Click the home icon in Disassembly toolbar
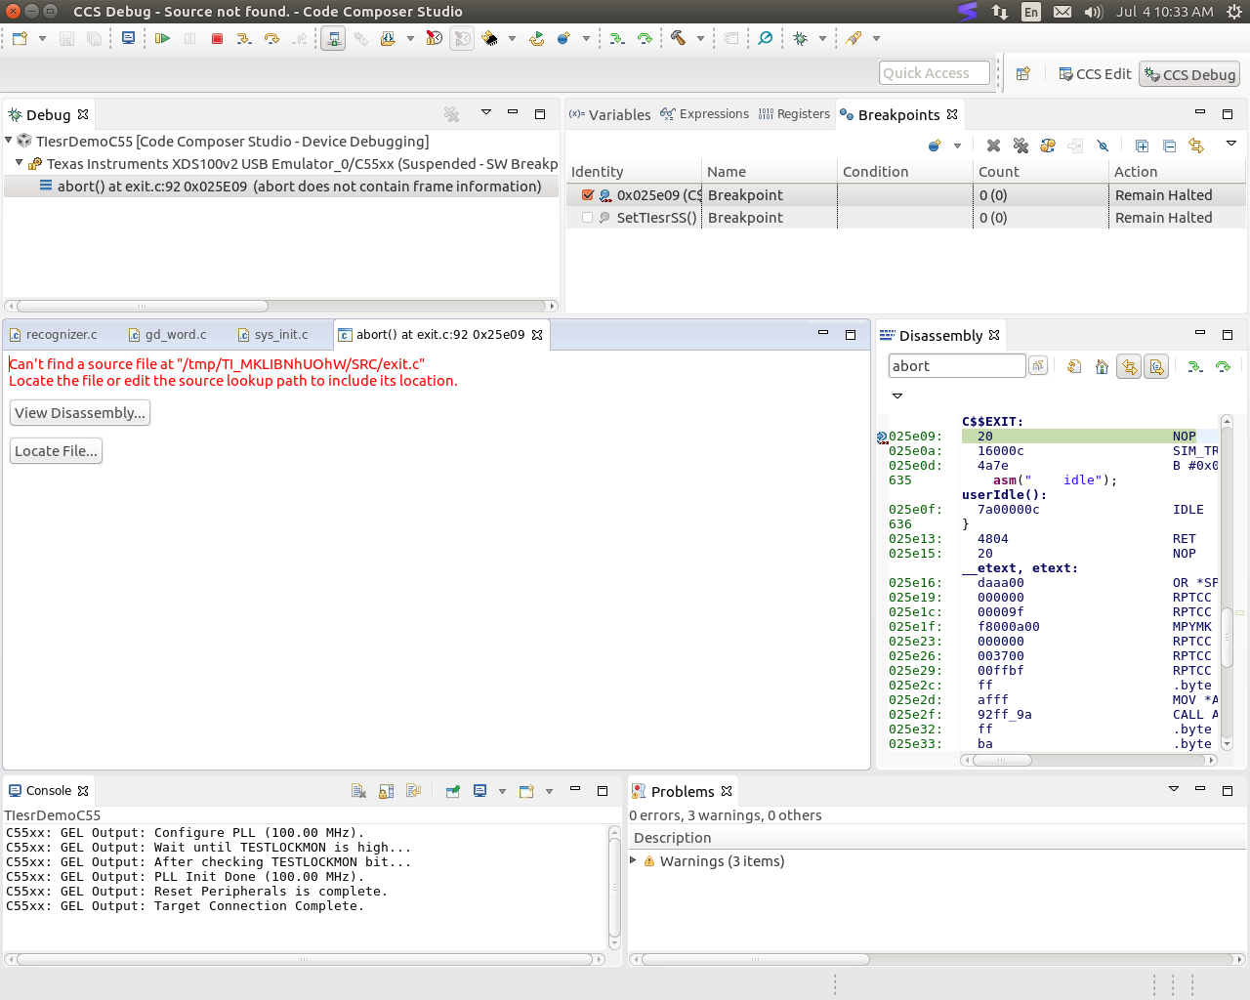 pos(1102,366)
